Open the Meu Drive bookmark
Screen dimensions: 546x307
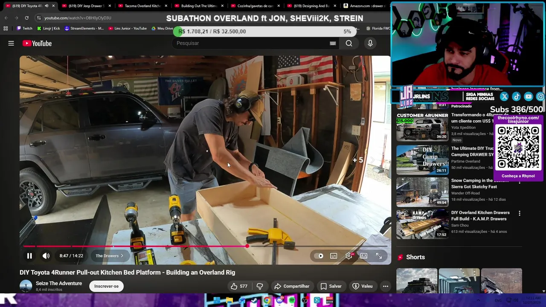coord(162,29)
